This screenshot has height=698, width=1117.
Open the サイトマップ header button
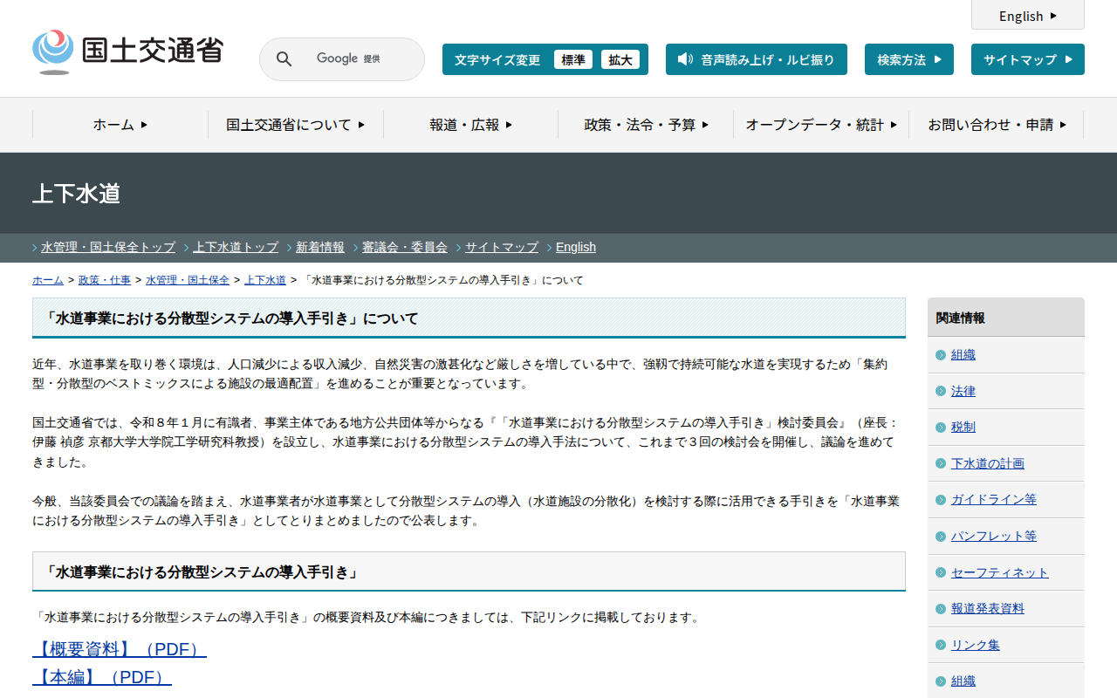point(1028,59)
